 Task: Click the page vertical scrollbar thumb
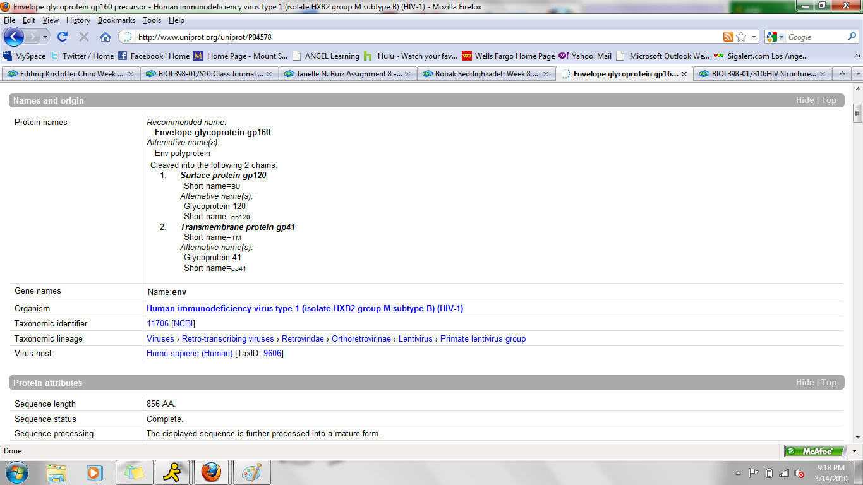point(857,114)
